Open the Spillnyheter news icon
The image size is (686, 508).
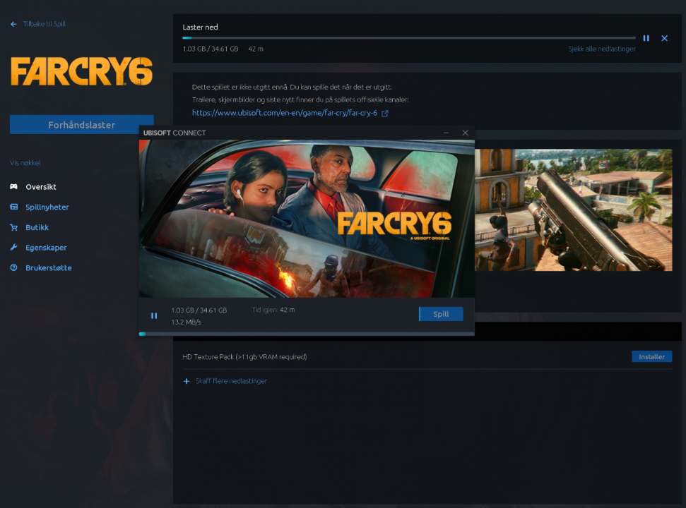(x=14, y=207)
